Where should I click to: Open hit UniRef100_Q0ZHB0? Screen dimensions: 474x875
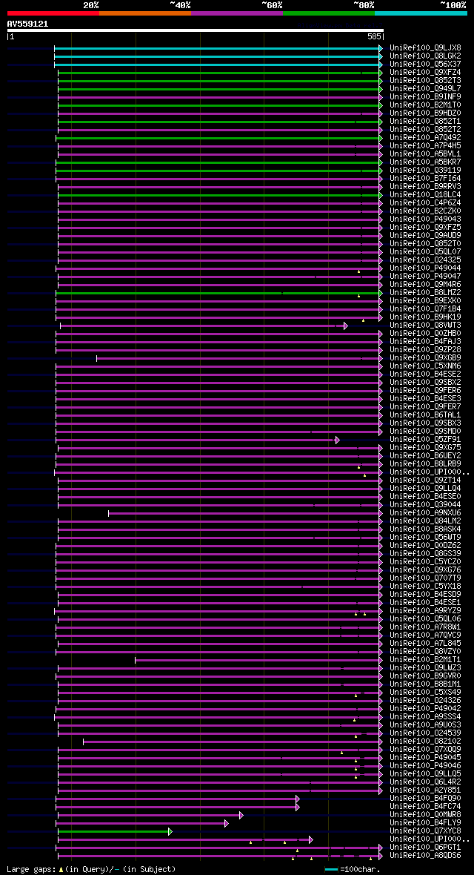[425, 334]
